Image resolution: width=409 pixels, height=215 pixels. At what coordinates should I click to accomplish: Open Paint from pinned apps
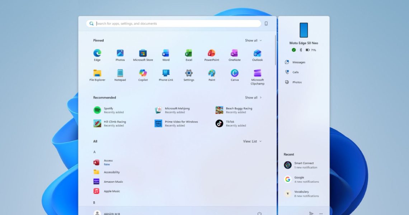tap(212, 73)
